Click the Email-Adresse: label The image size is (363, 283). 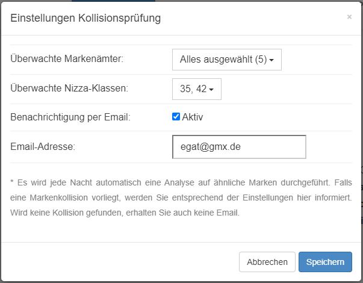coord(43,146)
